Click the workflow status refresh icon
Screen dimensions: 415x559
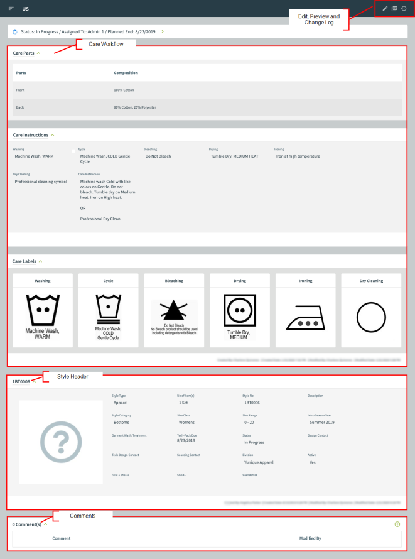point(14,31)
